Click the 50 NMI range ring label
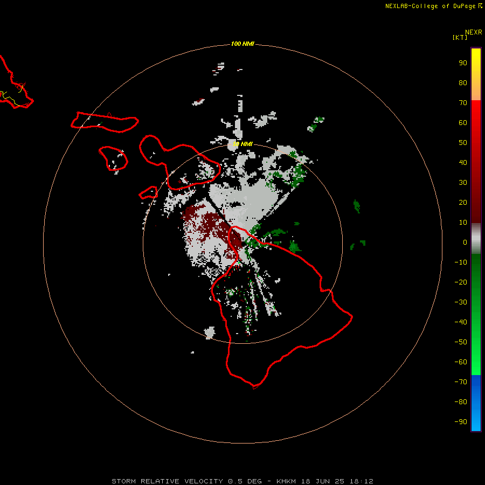Image resolution: width=485 pixels, height=485 pixels. tap(242, 144)
